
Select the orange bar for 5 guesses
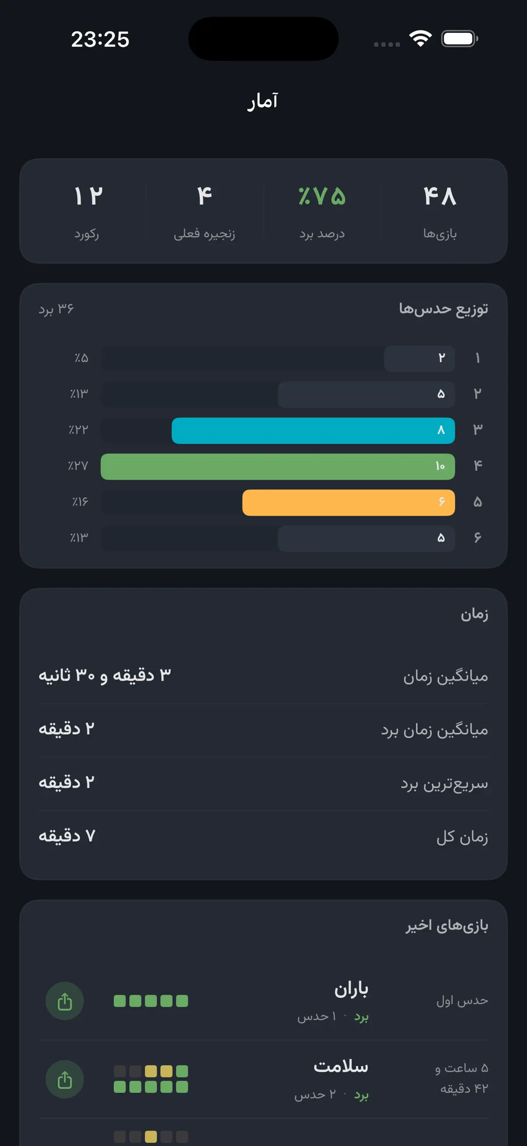348,502
